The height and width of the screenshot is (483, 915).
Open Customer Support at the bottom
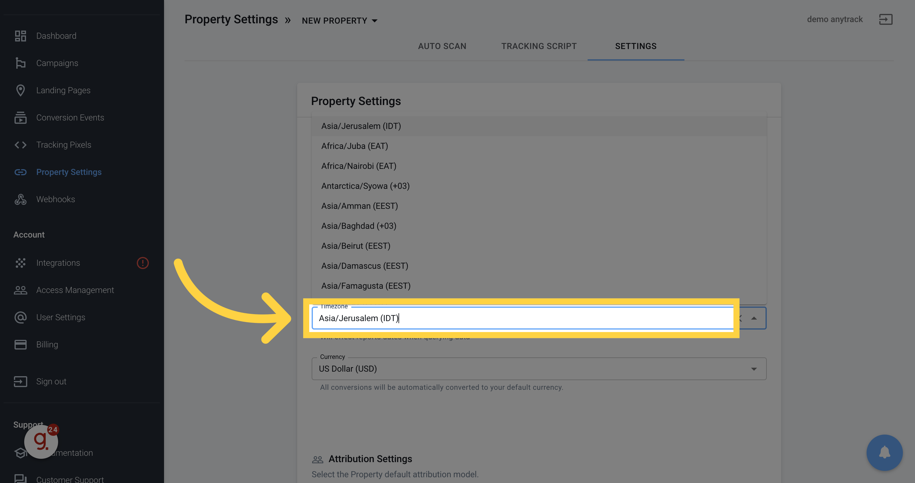pyautogui.click(x=70, y=479)
